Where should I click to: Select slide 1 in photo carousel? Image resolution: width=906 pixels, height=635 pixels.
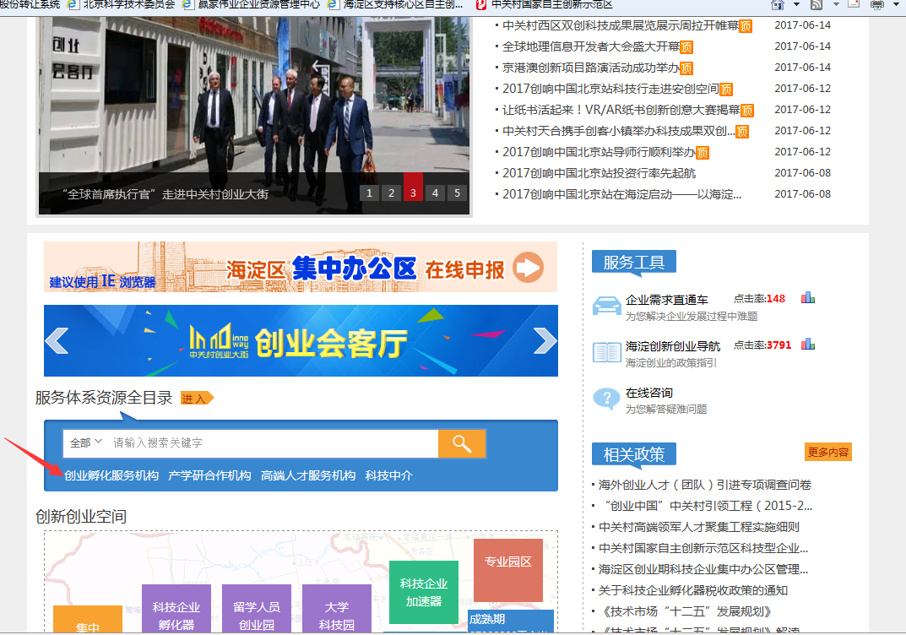(x=369, y=193)
